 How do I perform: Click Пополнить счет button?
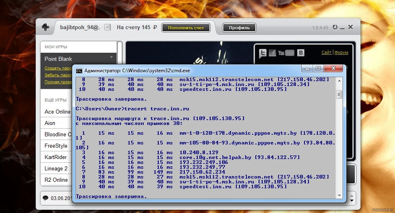click(x=186, y=28)
